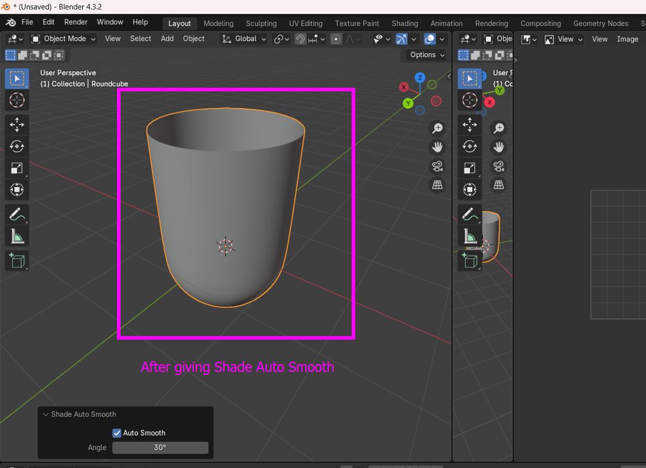Open the Options dropdown in main viewport

click(427, 55)
